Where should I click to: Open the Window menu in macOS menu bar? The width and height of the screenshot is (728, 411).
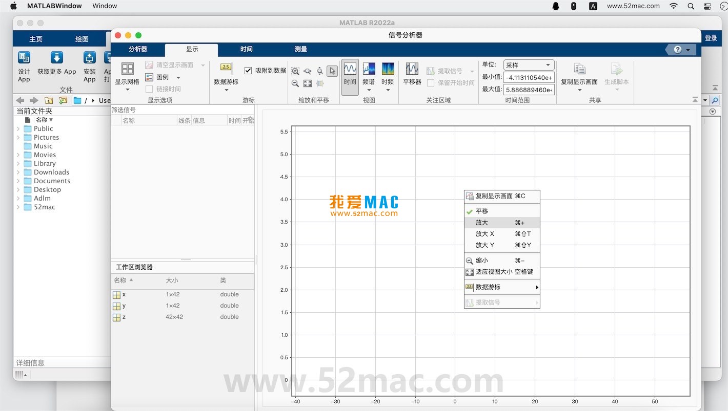pos(105,6)
